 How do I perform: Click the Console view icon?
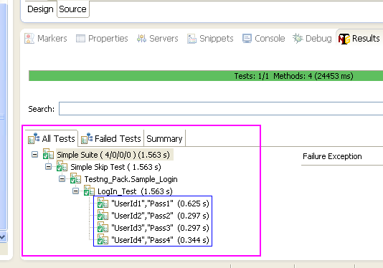pos(247,38)
